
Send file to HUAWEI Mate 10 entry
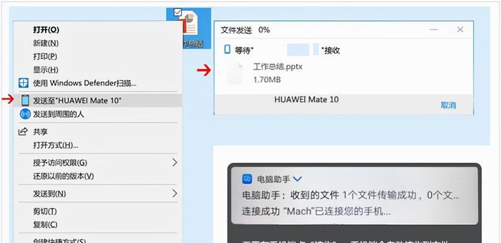coord(97,100)
